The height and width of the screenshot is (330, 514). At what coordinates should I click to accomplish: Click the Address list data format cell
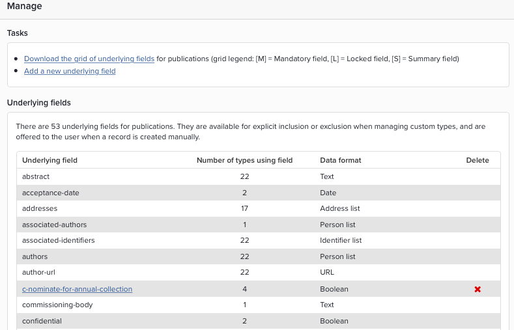(339, 208)
